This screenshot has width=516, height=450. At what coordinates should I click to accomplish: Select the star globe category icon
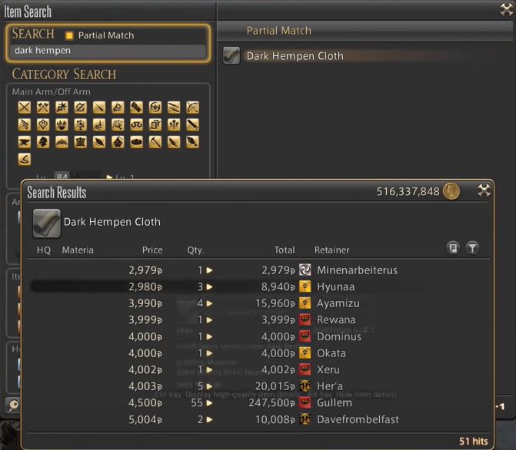tap(80, 124)
